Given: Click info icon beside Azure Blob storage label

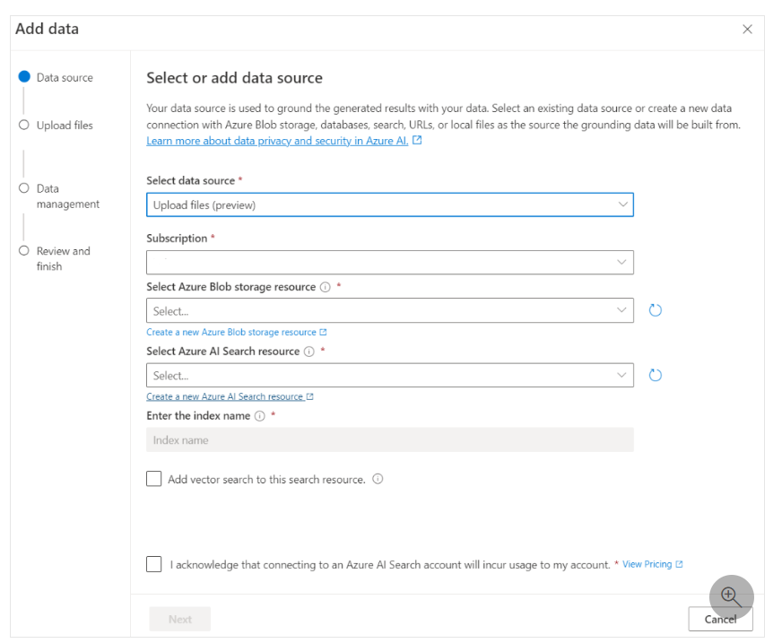Looking at the screenshot, I should coord(325,287).
